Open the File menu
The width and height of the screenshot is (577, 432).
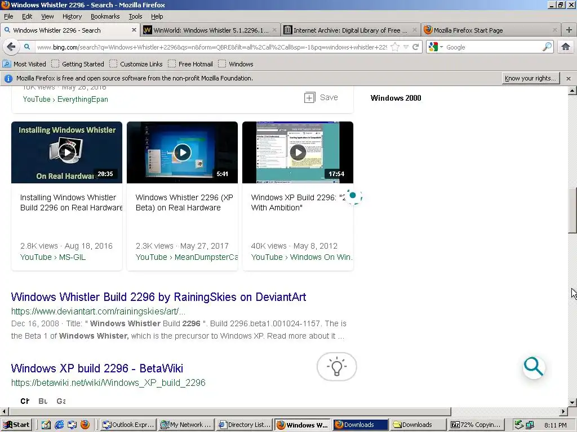[x=8, y=16]
